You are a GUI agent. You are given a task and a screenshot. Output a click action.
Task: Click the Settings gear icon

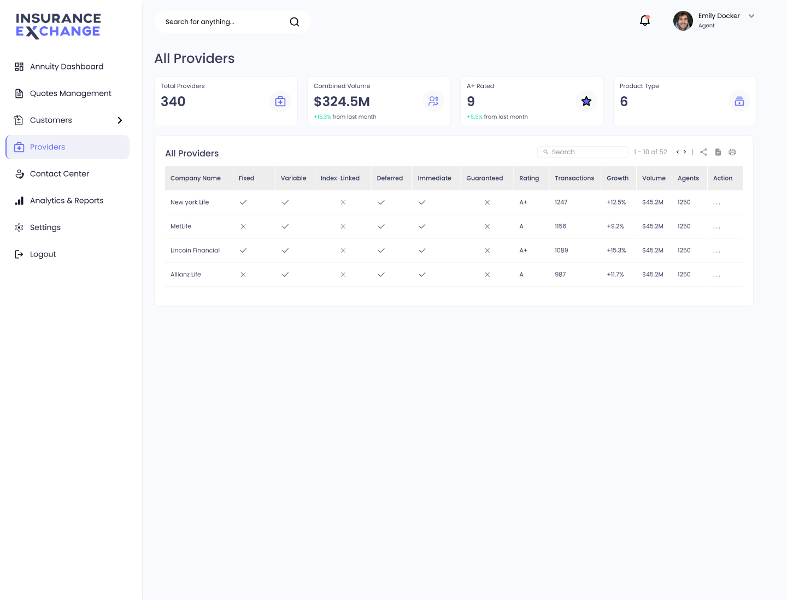[x=19, y=228]
